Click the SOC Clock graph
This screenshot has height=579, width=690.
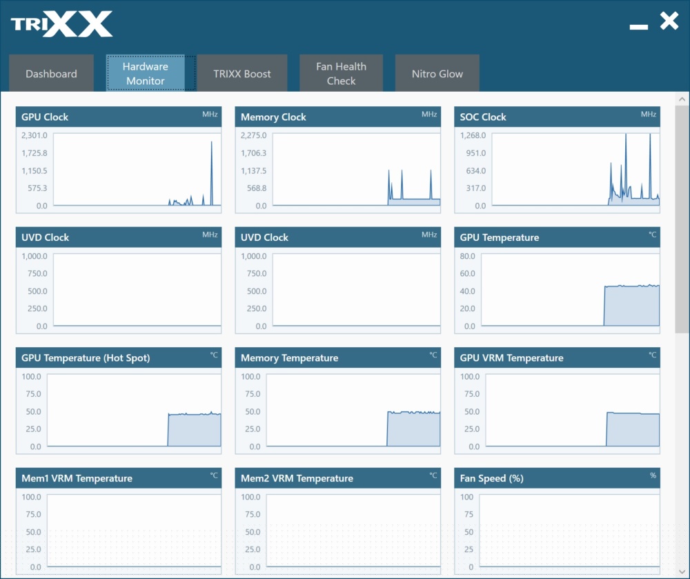pos(575,169)
